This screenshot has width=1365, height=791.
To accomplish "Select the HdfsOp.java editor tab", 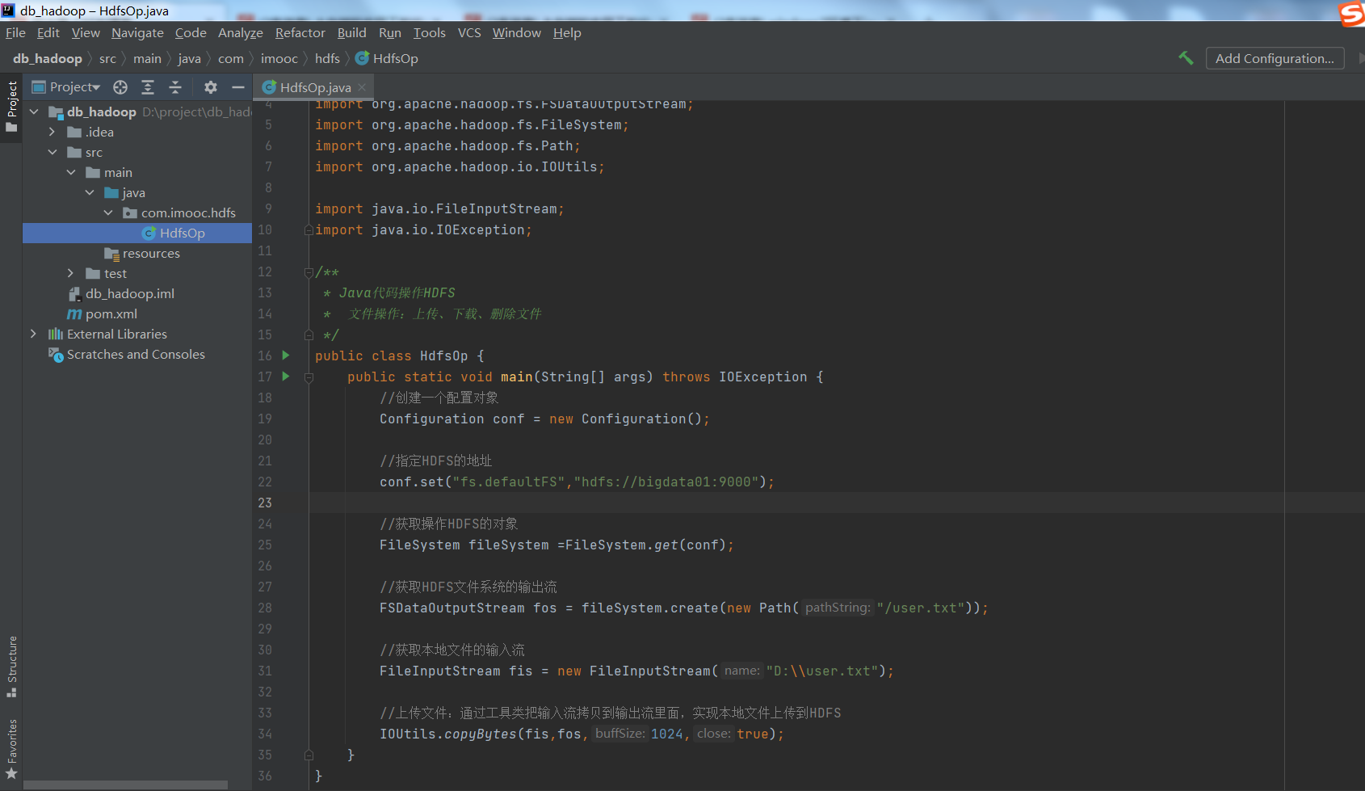I will pos(315,87).
